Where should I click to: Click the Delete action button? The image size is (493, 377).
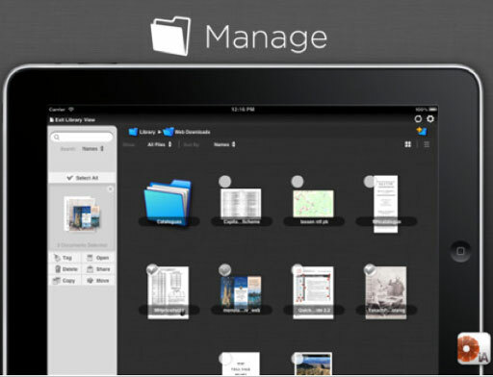[65, 269]
